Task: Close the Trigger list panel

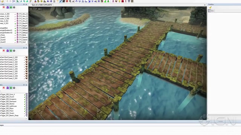Action: [x=26, y=85]
